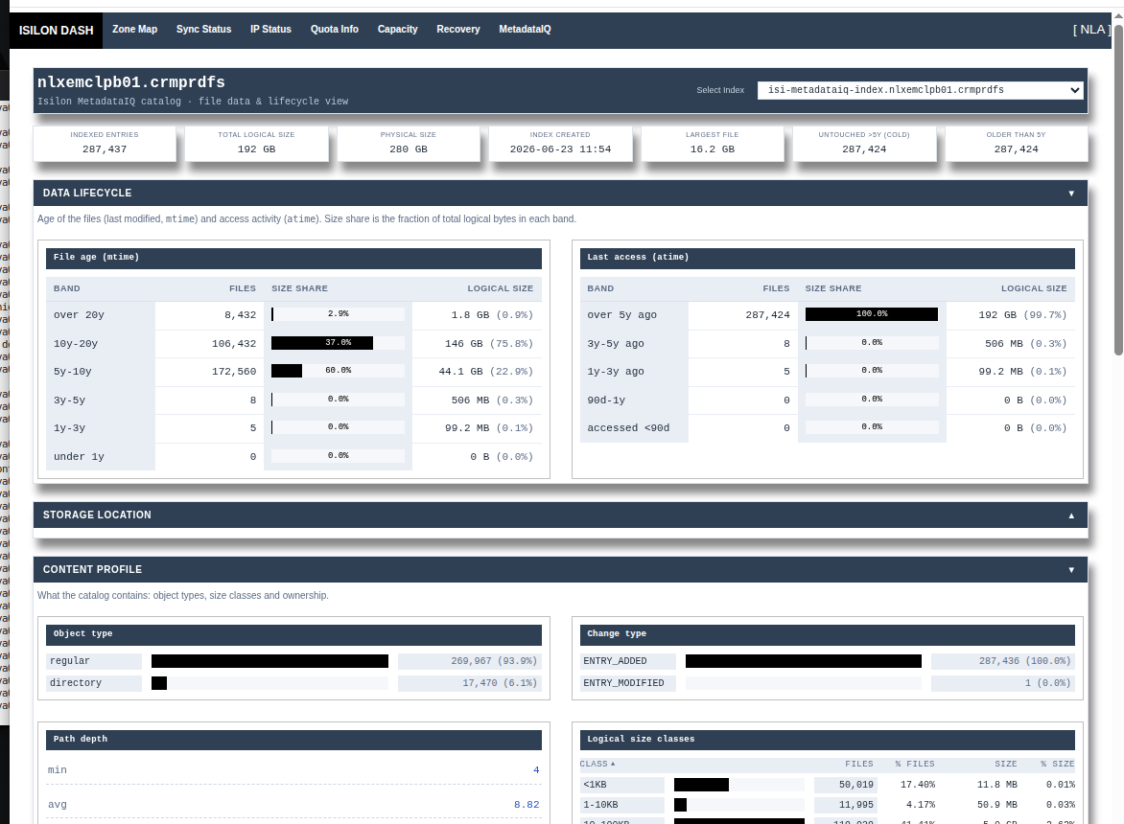Screen dimensions: 1124x824
Task: Click the 'over 20y' band row label
Action: click(79, 315)
